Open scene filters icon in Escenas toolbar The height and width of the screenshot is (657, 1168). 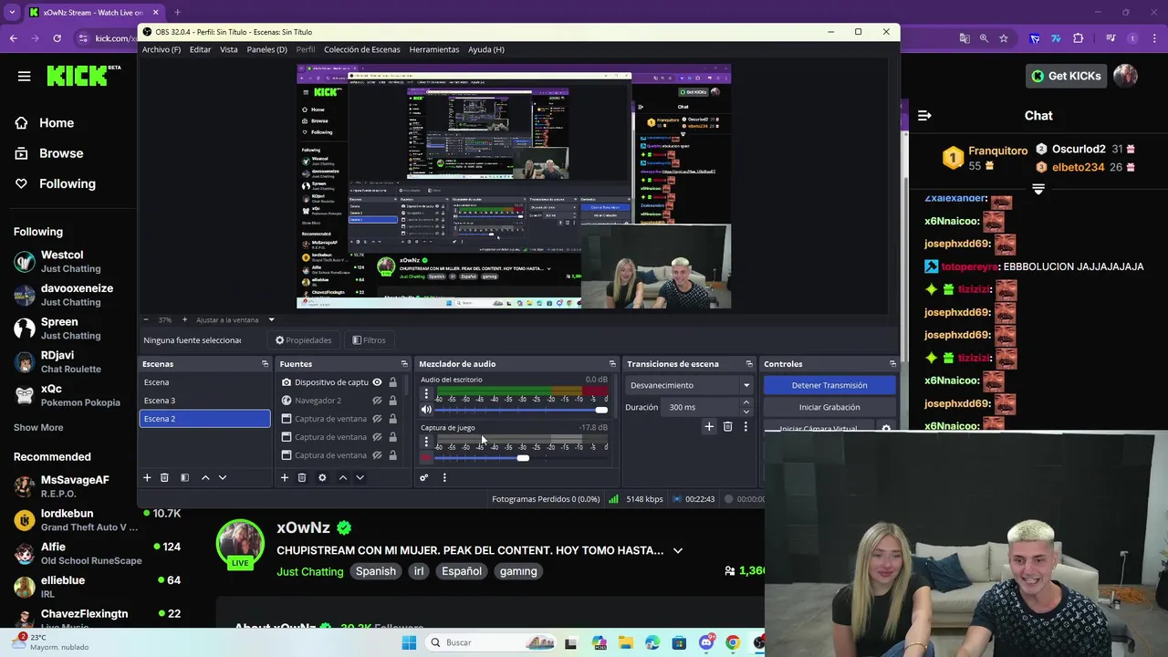point(184,477)
